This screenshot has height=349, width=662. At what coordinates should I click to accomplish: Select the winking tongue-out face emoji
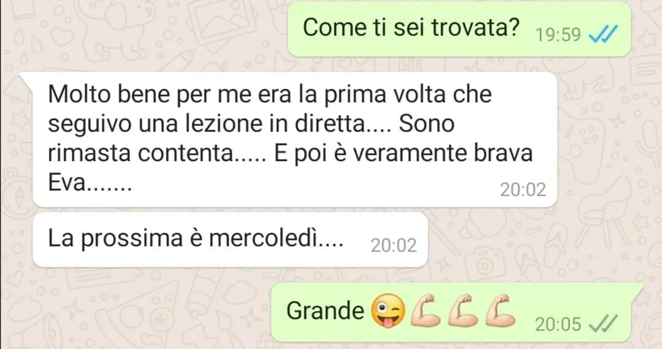click(387, 310)
